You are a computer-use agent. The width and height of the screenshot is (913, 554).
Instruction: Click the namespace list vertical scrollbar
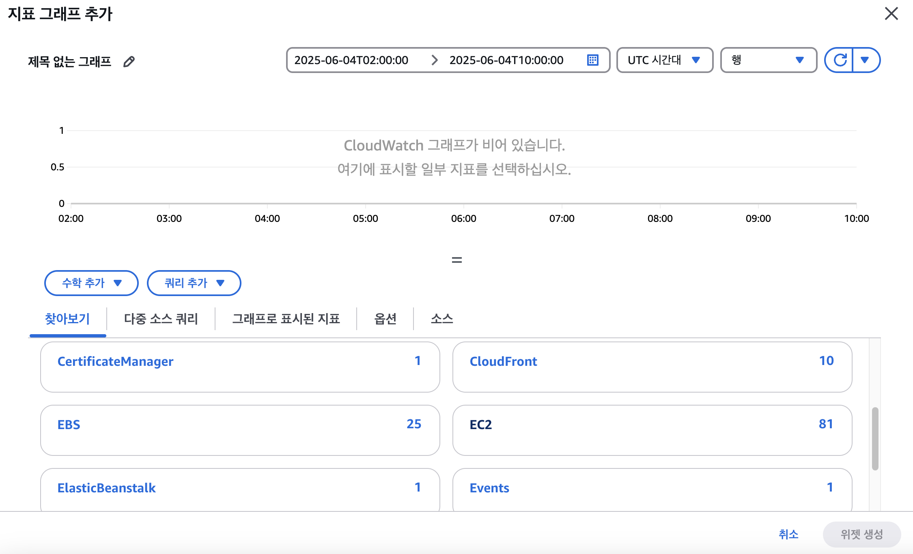[x=875, y=439]
